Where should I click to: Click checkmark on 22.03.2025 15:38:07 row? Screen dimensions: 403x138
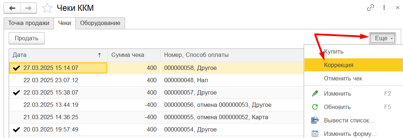coord(16,92)
